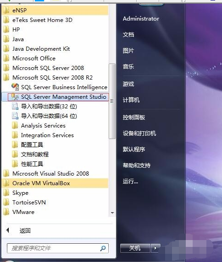Click the Oracle VM VirtualBox folder icon
The height and width of the screenshot is (262, 222).
click(6, 183)
